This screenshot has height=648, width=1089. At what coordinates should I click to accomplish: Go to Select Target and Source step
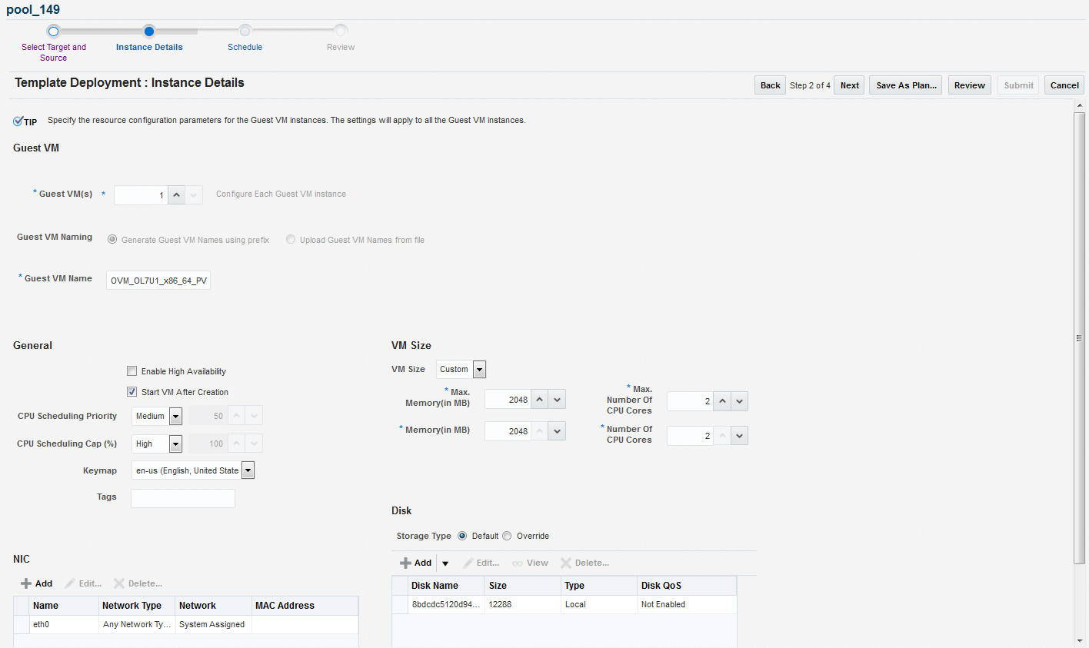(53, 52)
